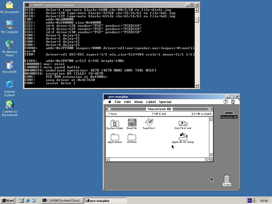Click the My Documents desktop icon
Image resolution: width=272 pixels, height=204 pixels.
pyautogui.click(x=10, y=5)
